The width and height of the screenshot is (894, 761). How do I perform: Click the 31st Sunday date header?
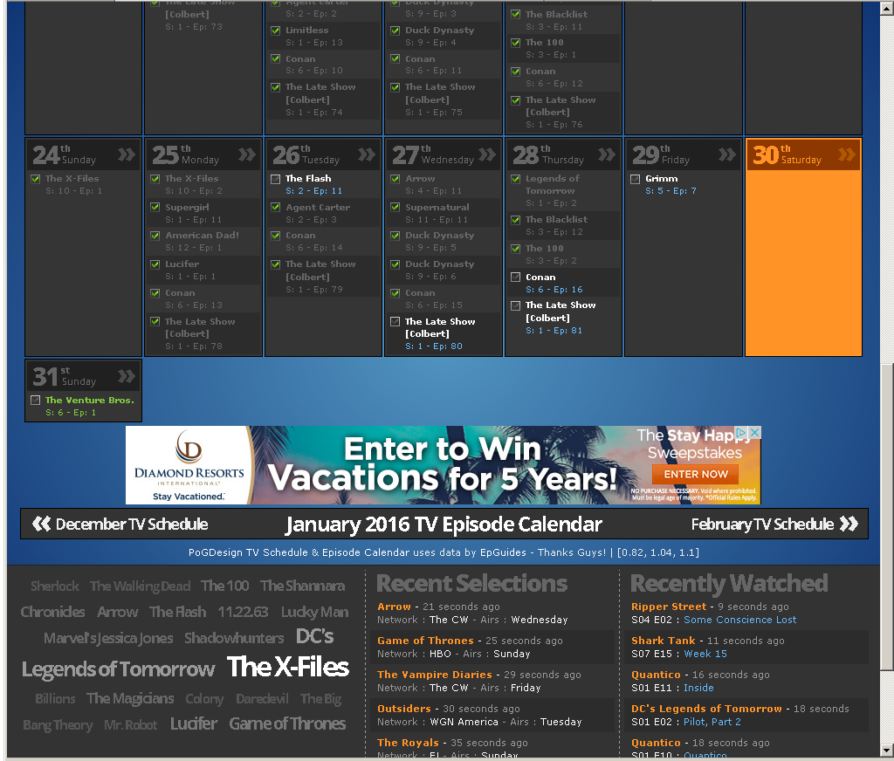coord(83,376)
